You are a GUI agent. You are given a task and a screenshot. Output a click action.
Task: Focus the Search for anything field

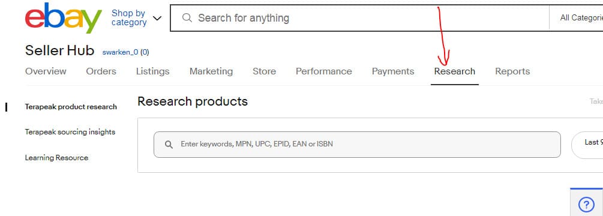[x=359, y=17]
